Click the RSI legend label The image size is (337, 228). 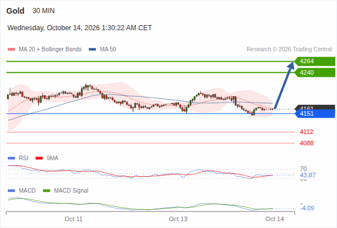coord(23,158)
